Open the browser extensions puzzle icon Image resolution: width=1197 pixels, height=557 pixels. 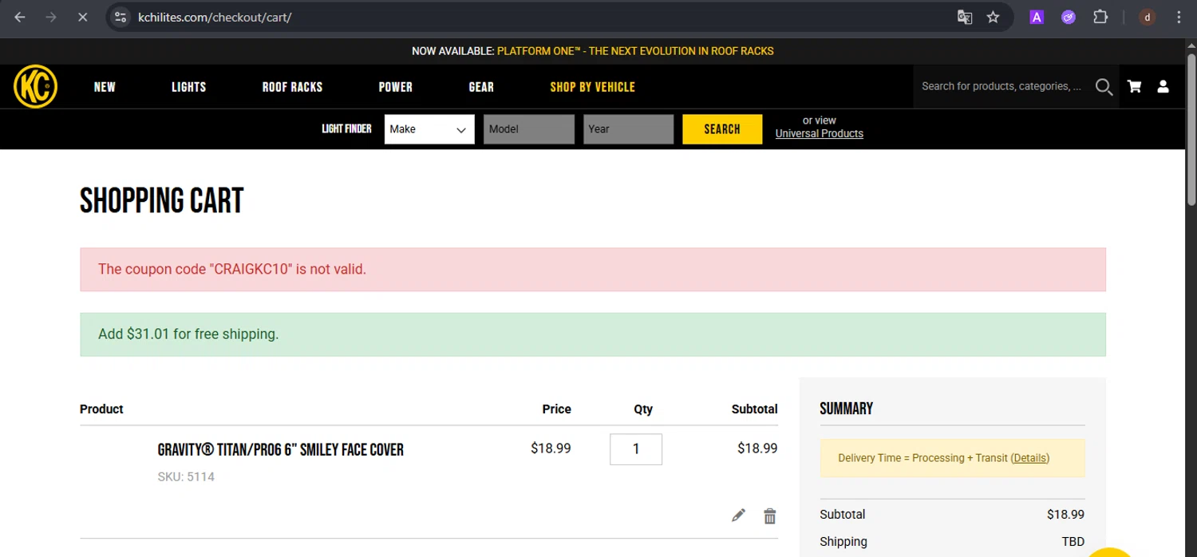pyautogui.click(x=1100, y=17)
